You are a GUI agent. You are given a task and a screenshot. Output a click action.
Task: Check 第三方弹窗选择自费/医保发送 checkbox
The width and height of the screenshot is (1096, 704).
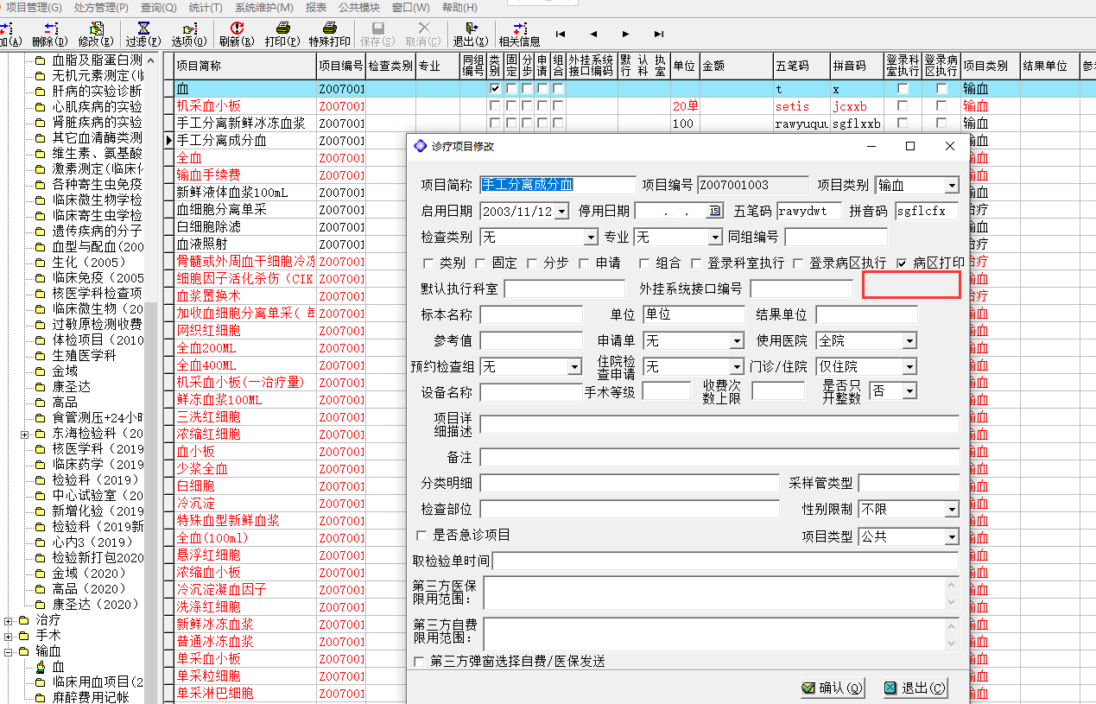click(x=420, y=661)
